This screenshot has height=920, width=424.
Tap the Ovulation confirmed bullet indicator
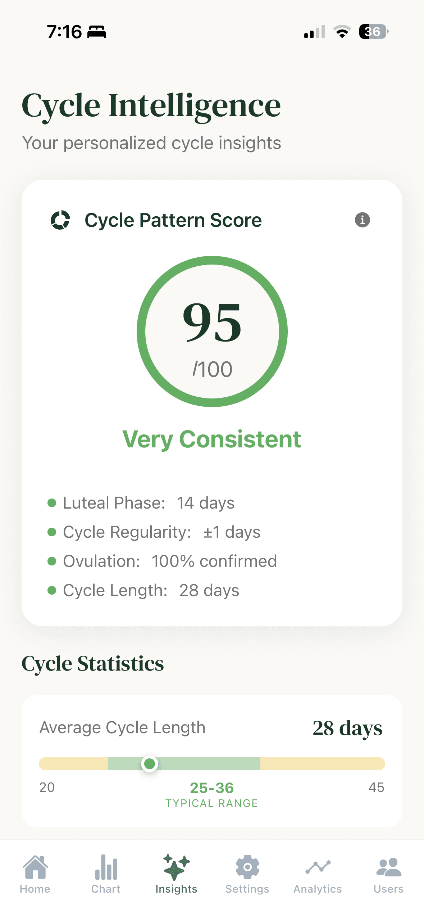tap(53, 561)
